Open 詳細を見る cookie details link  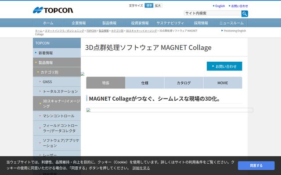pos(141,168)
